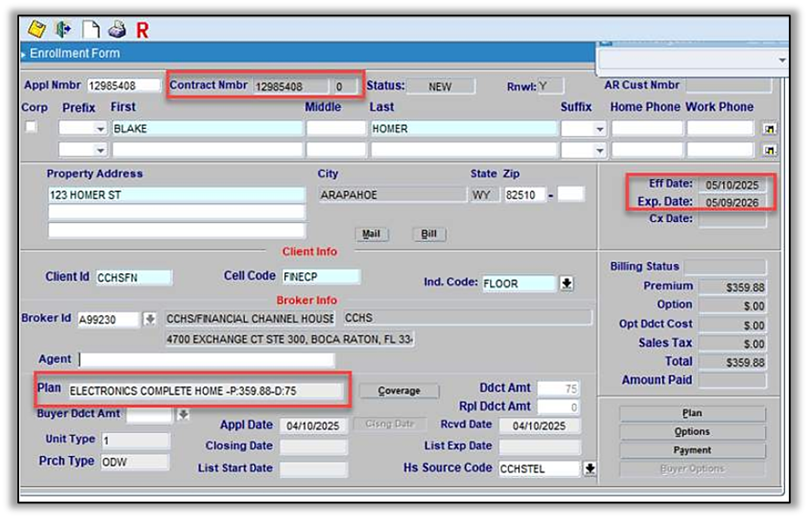Toggle the Corp checkbox
This screenshot has height=518, width=808.
[31, 127]
